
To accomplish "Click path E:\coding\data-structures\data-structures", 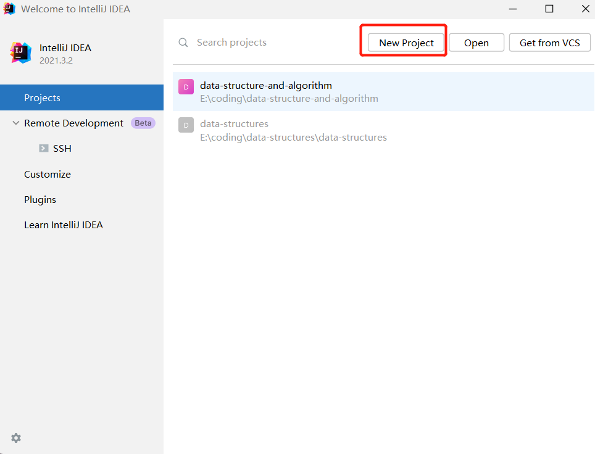I will point(293,138).
